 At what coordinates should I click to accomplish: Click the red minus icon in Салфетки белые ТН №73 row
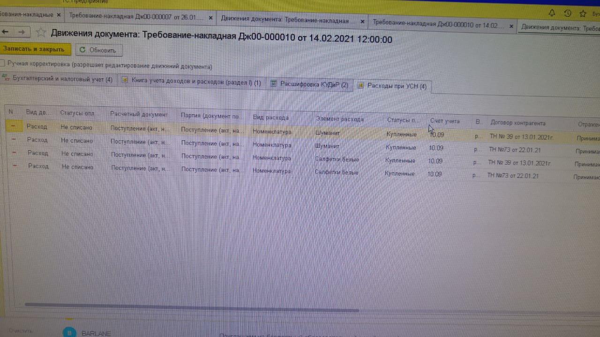click(15, 166)
